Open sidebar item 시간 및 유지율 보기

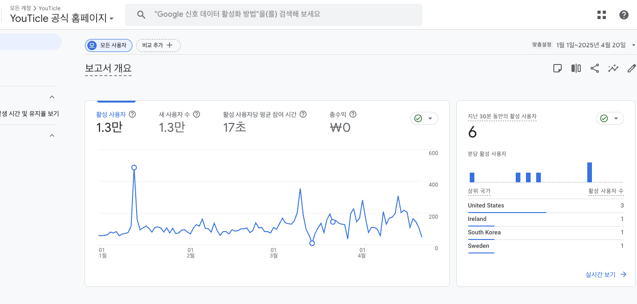pyautogui.click(x=29, y=113)
